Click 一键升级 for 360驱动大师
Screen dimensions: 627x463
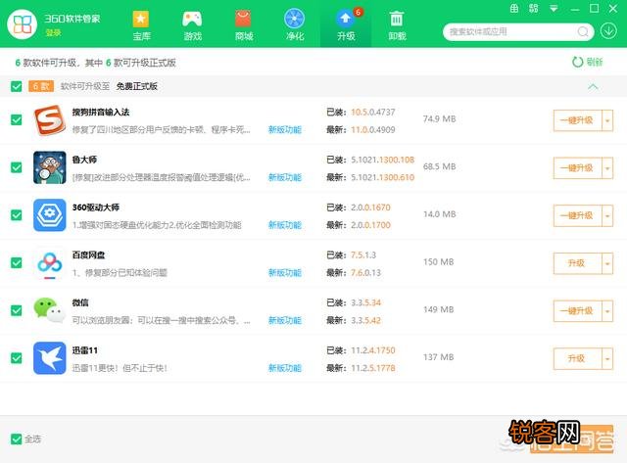[x=577, y=215]
